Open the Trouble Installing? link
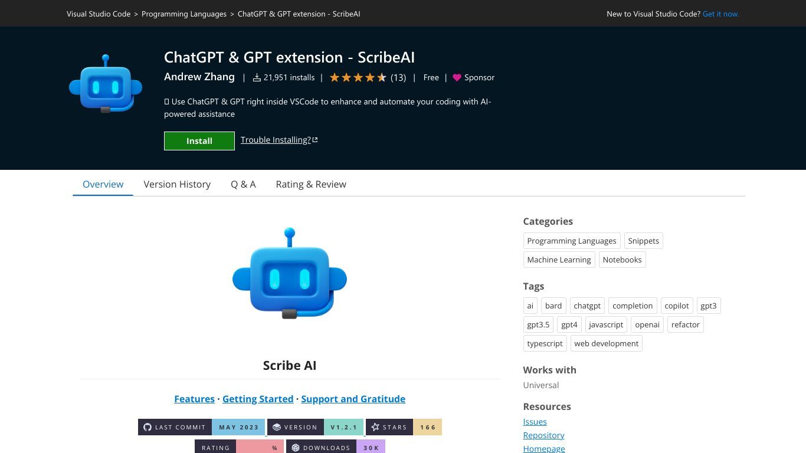Screen dimensions: 806x453 (x=276, y=140)
